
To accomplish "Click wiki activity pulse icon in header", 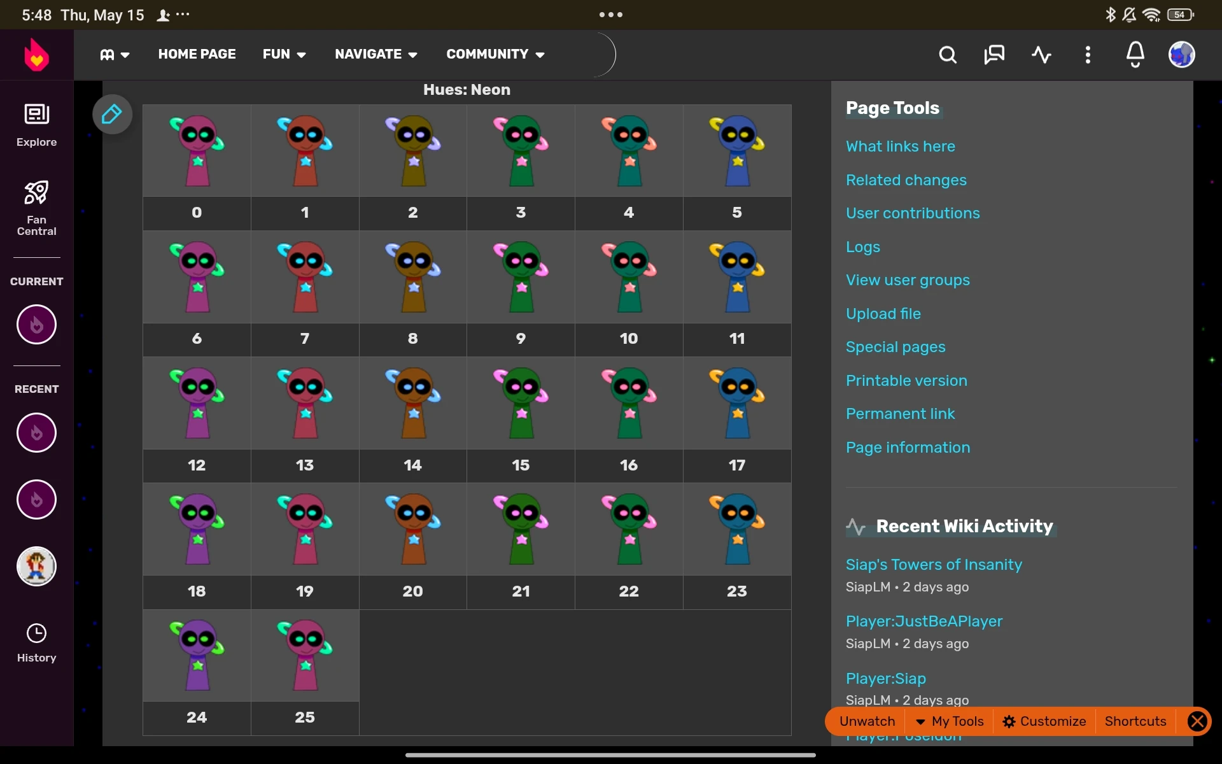I will coord(1041,55).
